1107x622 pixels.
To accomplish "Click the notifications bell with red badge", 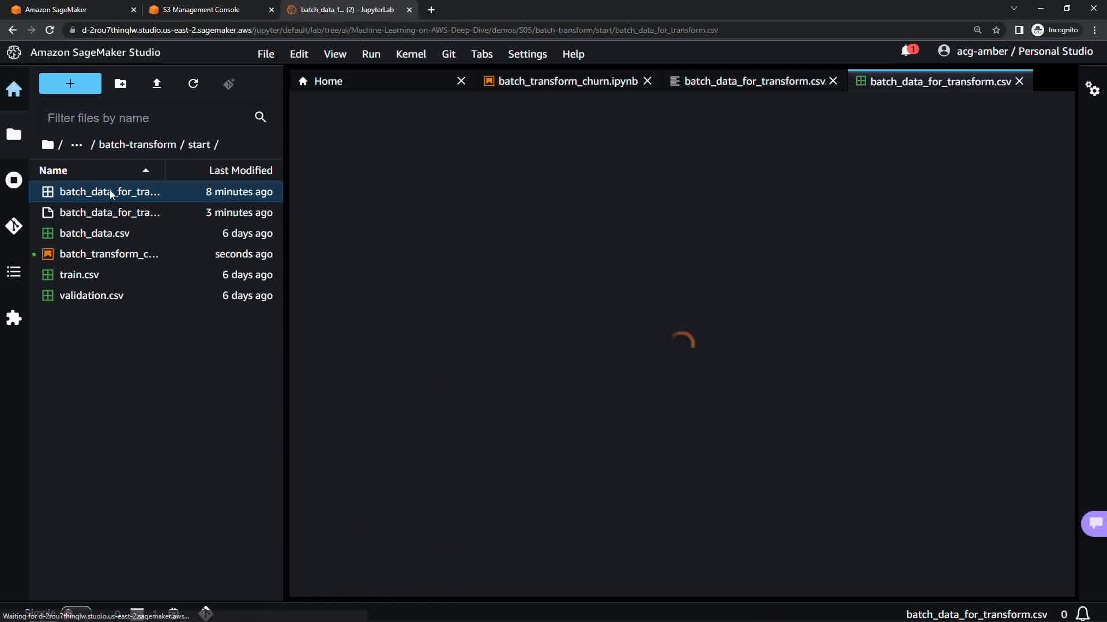I will (908, 51).
